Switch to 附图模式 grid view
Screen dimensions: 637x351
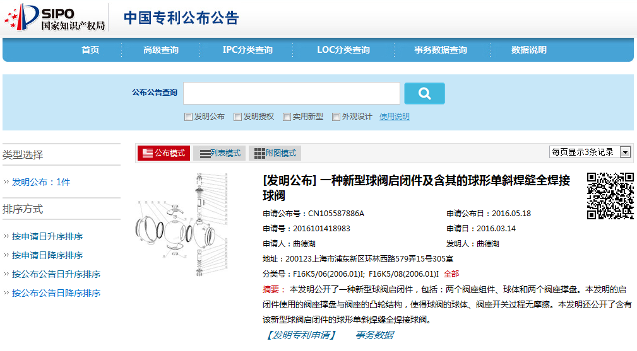click(275, 153)
